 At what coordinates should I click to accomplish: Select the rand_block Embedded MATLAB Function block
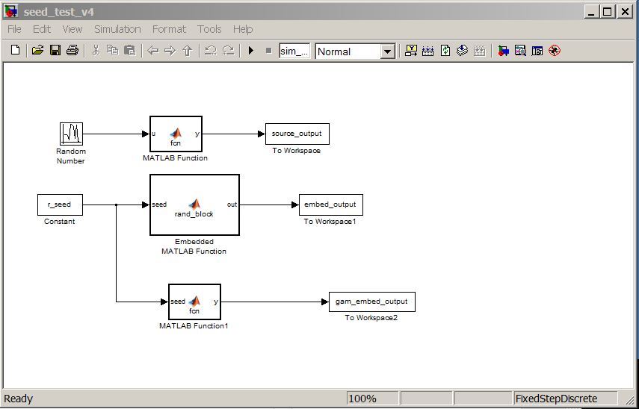[x=194, y=204]
